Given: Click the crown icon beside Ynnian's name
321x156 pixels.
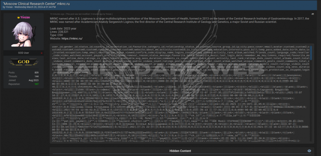Looking at the screenshot, I should (x=18, y=18).
